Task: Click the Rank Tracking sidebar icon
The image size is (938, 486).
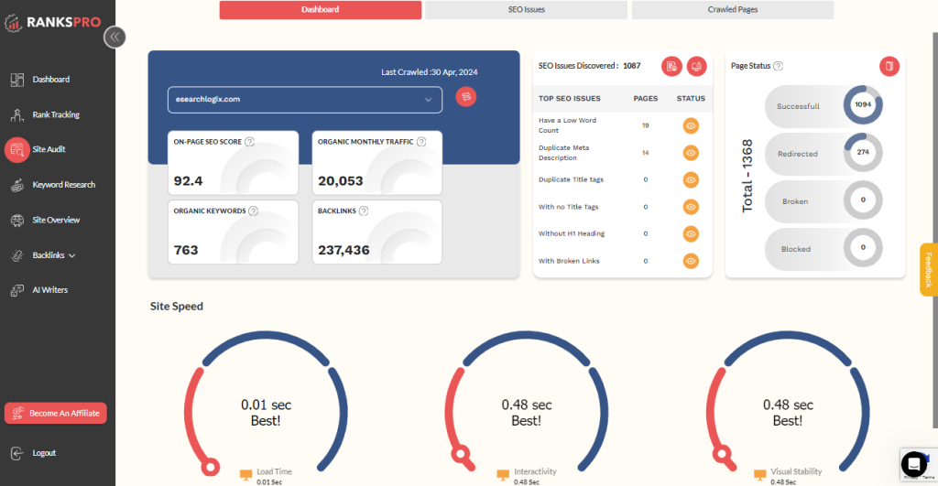Action: tap(16, 114)
